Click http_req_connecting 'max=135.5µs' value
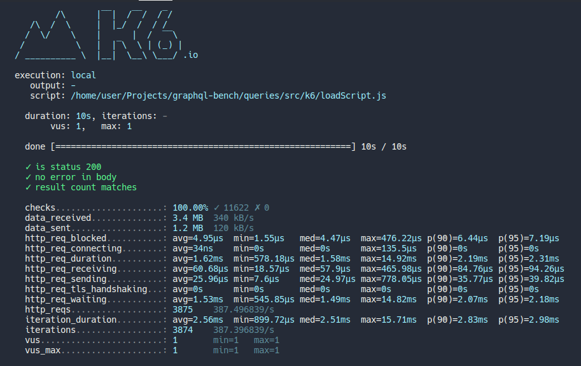The height and width of the screenshot is (366, 581). pyautogui.click(x=388, y=249)
